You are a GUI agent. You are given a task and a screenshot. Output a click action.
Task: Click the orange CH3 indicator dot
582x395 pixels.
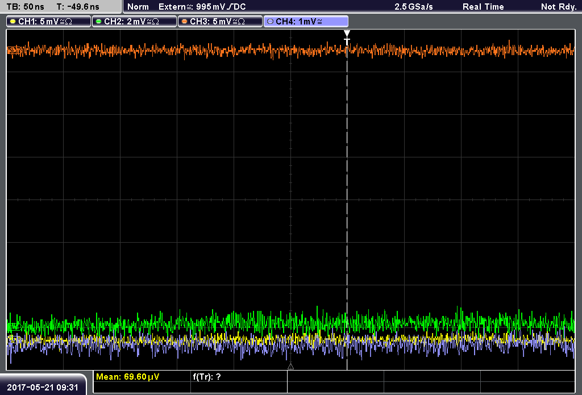pyautogui.click(x=185, y=22)
